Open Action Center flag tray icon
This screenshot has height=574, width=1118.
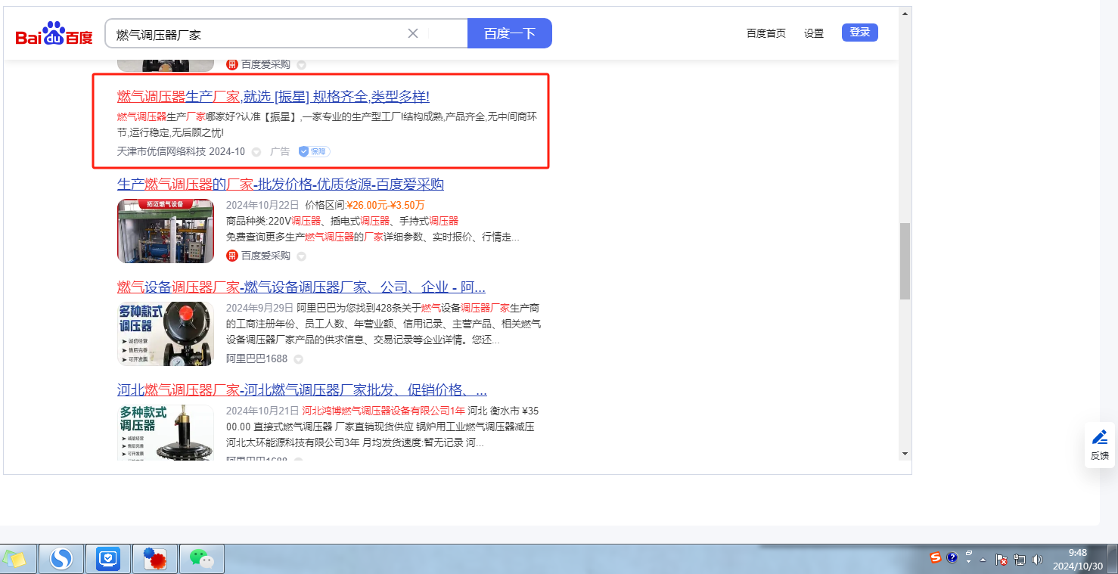(1001, 560)
